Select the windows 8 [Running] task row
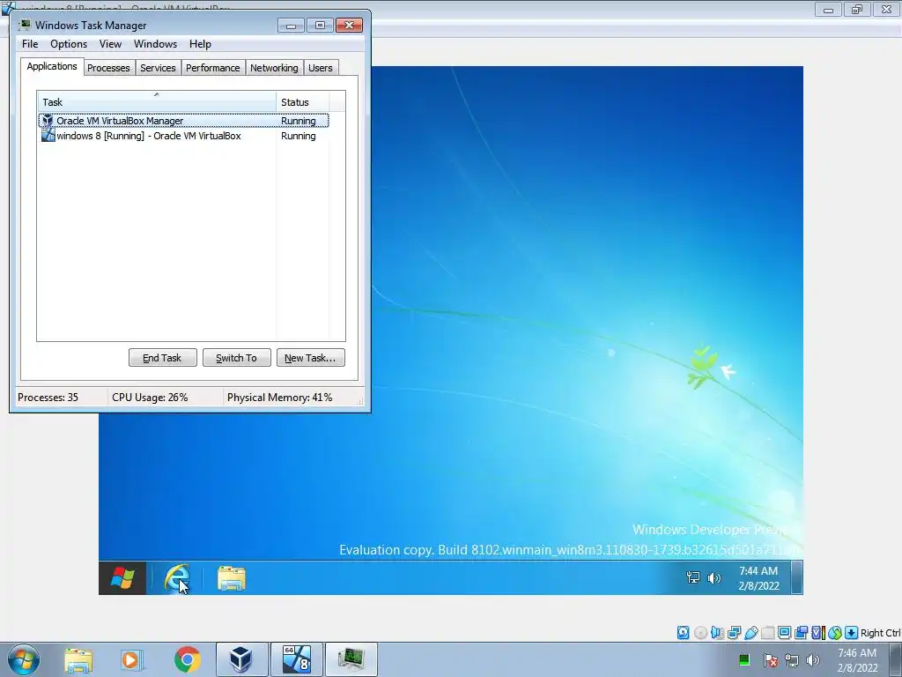The image size is (902, 677). 183,136
